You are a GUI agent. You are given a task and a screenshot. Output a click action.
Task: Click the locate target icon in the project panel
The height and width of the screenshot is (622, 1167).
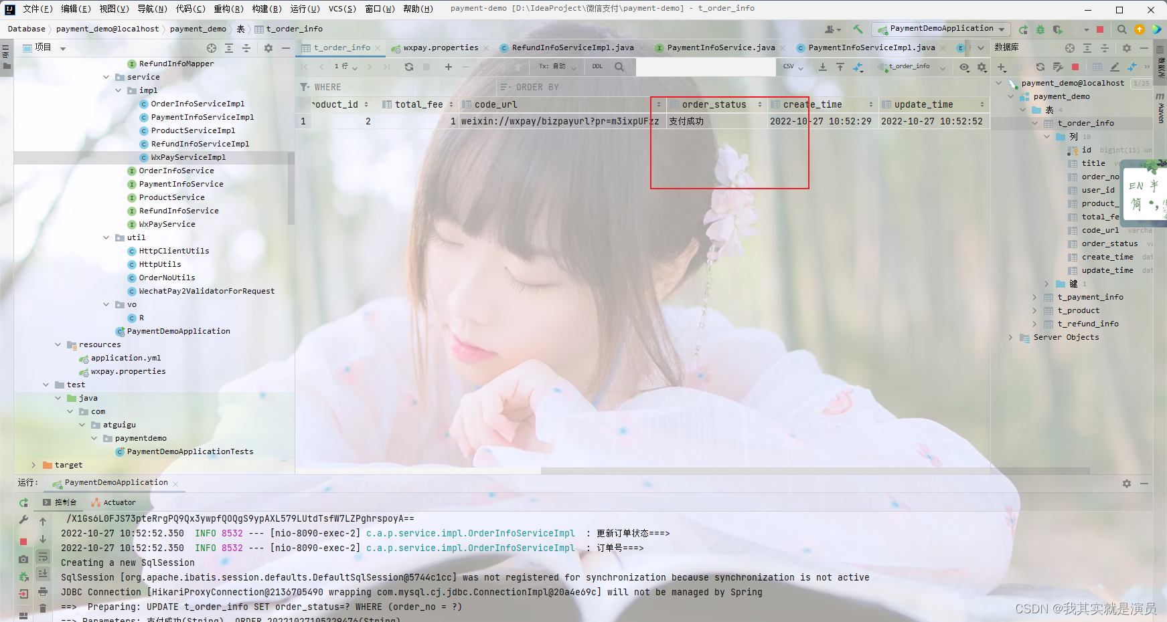click(x=212, y=48)
